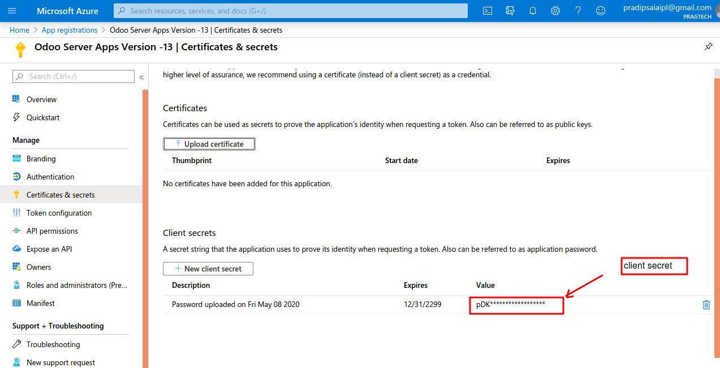This screenshot has width=720, height=368.
Task: Go to App registrations breadcrumb
Action: [70, 30]
